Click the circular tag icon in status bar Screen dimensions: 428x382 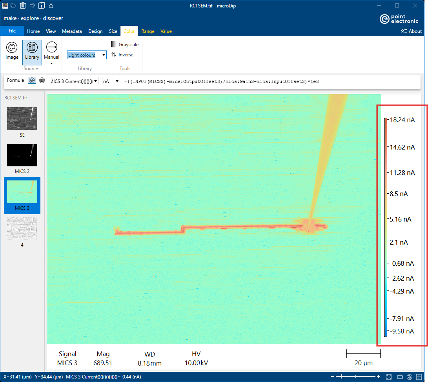tap(410, 377)
